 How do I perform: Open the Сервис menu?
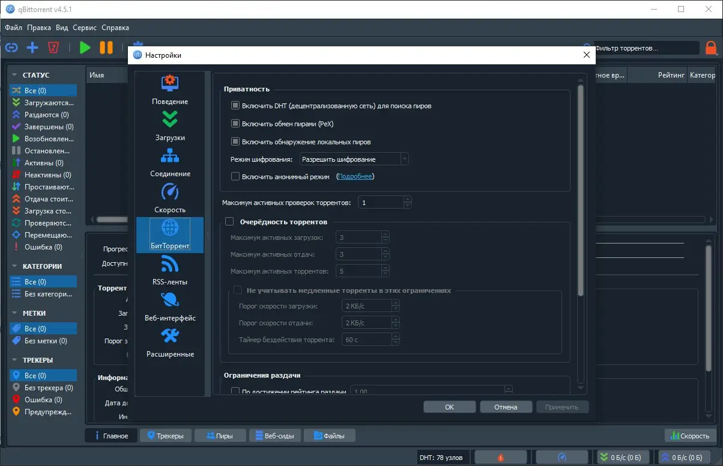click(x=84, y=28)
